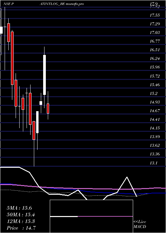Click the 17.03 price axis label

click(155, 32)
